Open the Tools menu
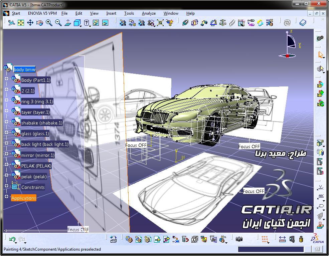 [x=129, y=13]
